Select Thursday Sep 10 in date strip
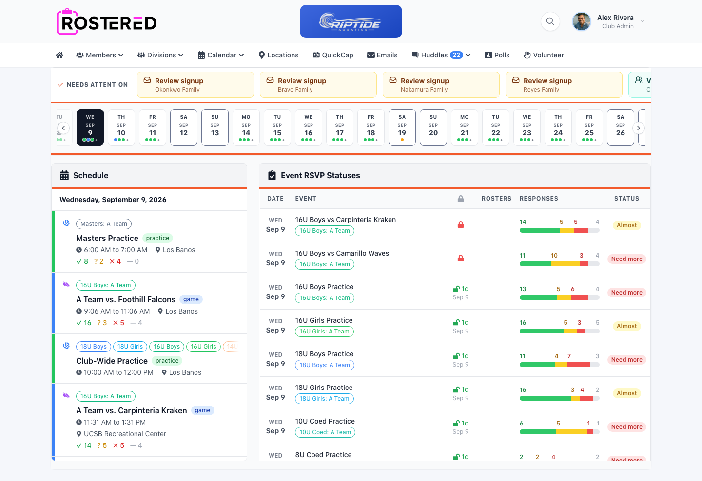Viewport: 702px width, 481px height. coord(121,128)
